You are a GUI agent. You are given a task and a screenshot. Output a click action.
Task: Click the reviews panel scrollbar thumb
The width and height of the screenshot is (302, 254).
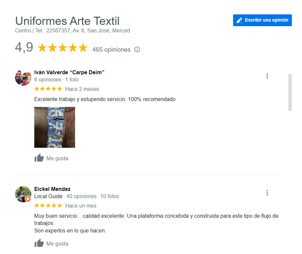(290, 93)
